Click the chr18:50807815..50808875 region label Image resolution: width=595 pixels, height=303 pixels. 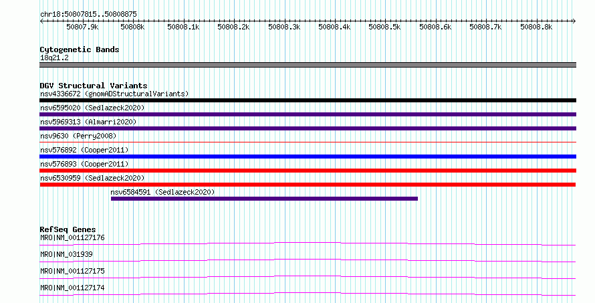88,15
